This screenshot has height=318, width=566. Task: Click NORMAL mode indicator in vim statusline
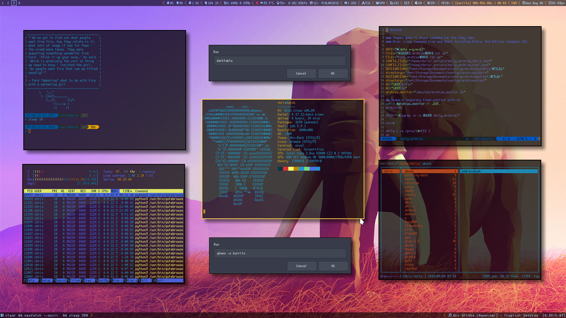point(387,139)
